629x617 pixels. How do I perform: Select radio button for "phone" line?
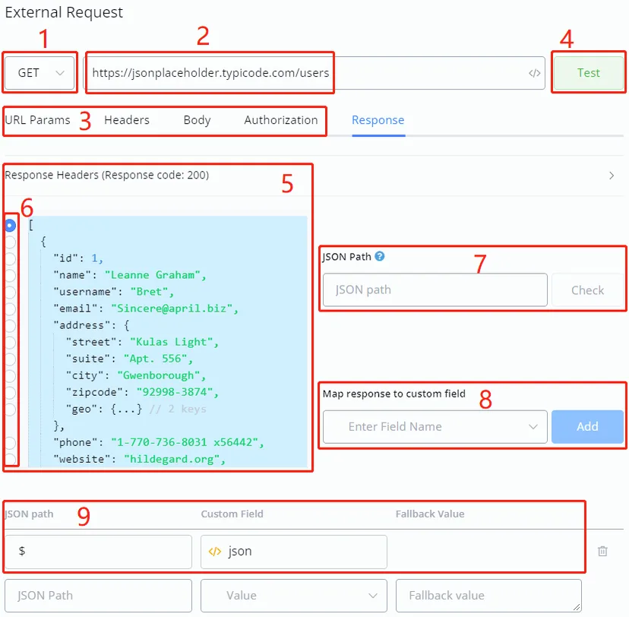pyautogui.click(x=10, y=443)
